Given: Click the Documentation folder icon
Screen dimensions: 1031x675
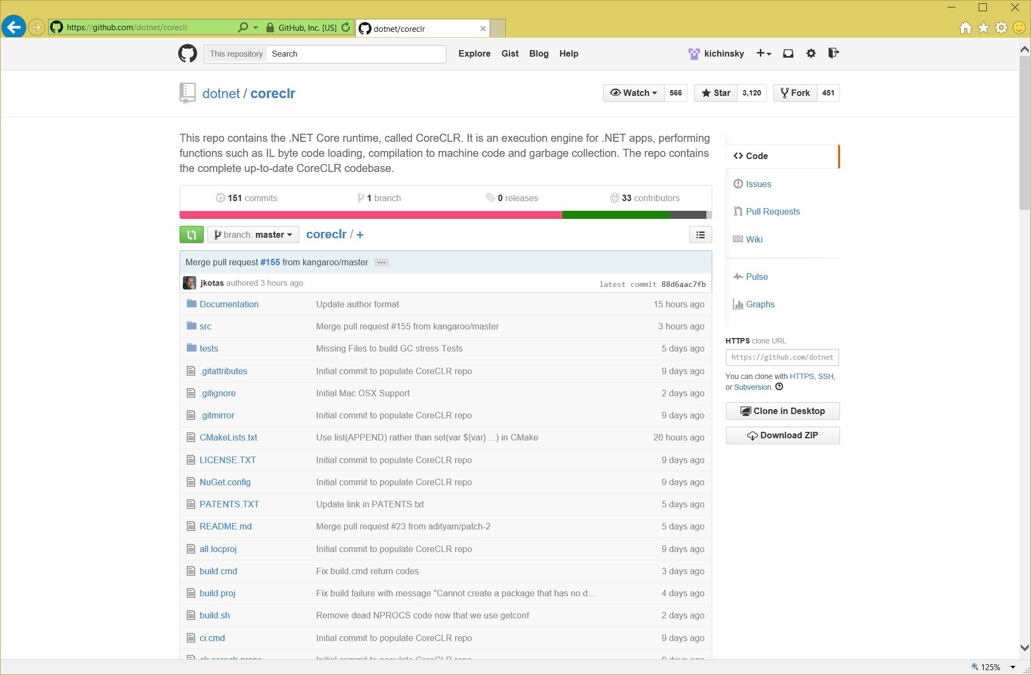Looking at the screenshot, I should (x=191, y=304).
